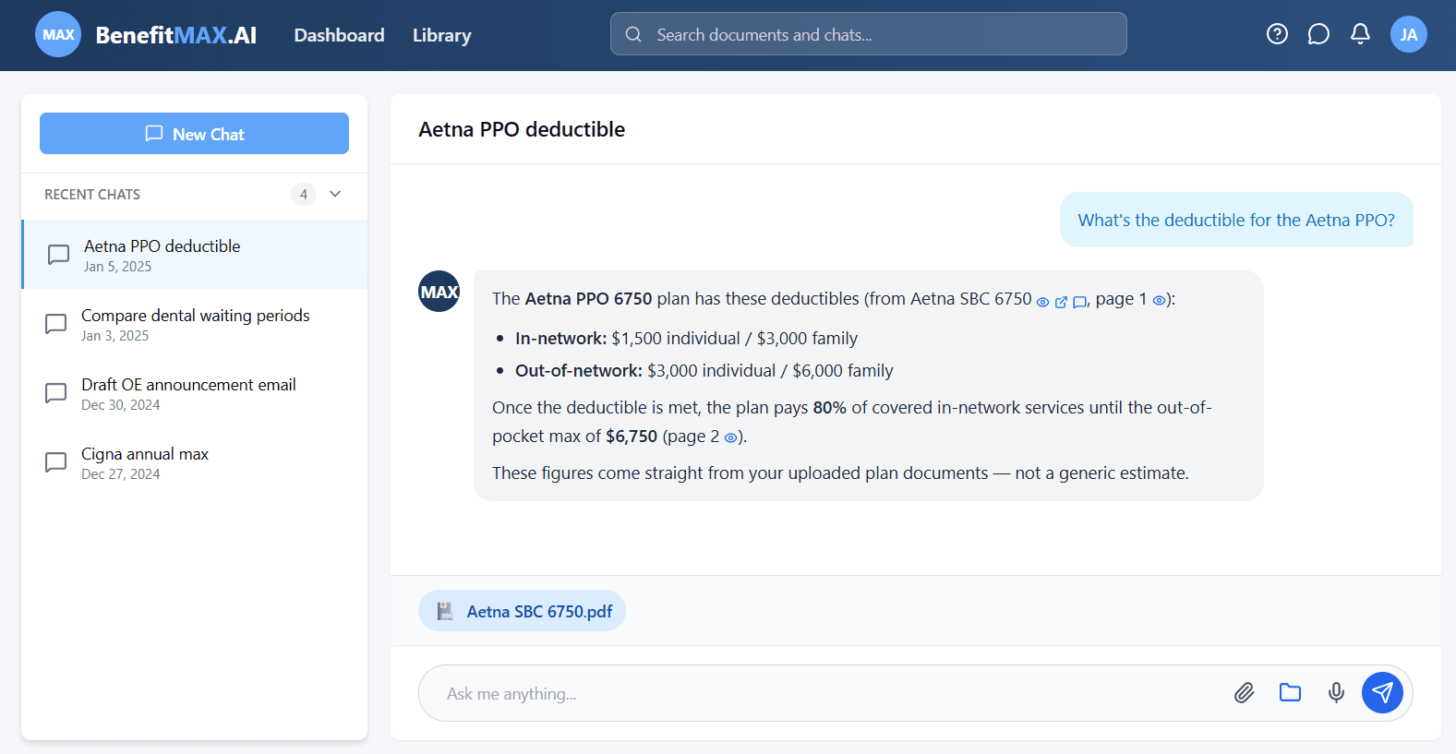Open the header chat bubble icon

pyautogui.click(x=1318, y=34)
